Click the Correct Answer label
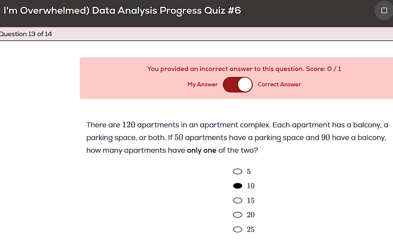 tap(279, 84)
